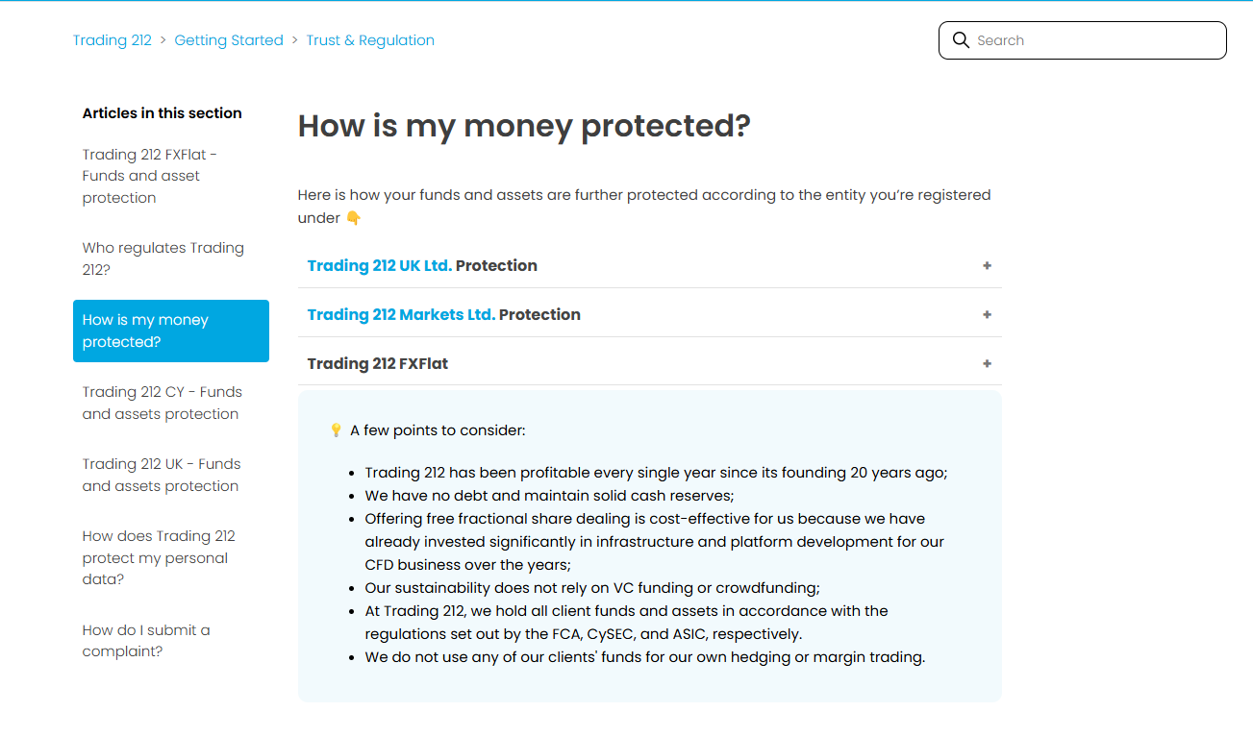Click the magnifying glass search icon
1253x736 pixels.
(960, 40)
